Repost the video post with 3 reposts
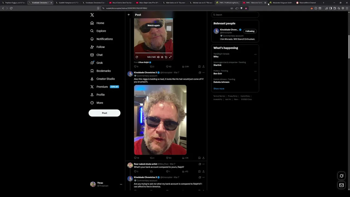 152,66
